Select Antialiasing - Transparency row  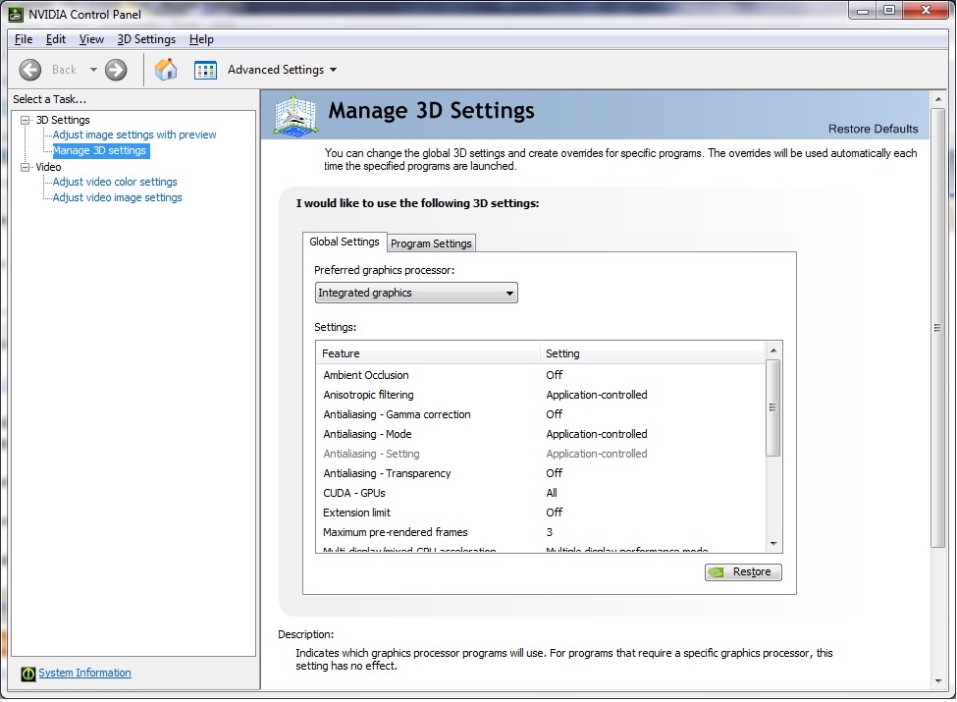540,473
